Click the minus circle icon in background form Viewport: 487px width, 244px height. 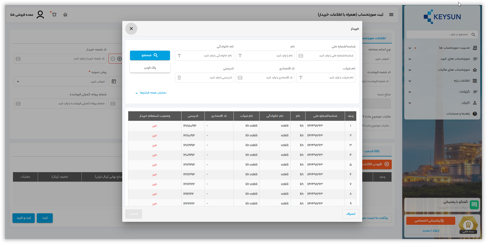[x=113, y=59]
